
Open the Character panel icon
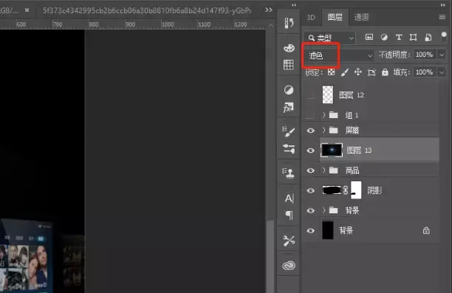point(289,199)
